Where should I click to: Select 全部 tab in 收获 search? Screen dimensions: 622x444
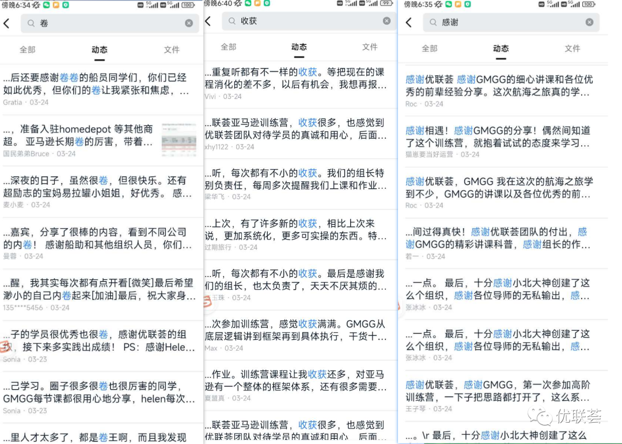click(x=229, y=47)
